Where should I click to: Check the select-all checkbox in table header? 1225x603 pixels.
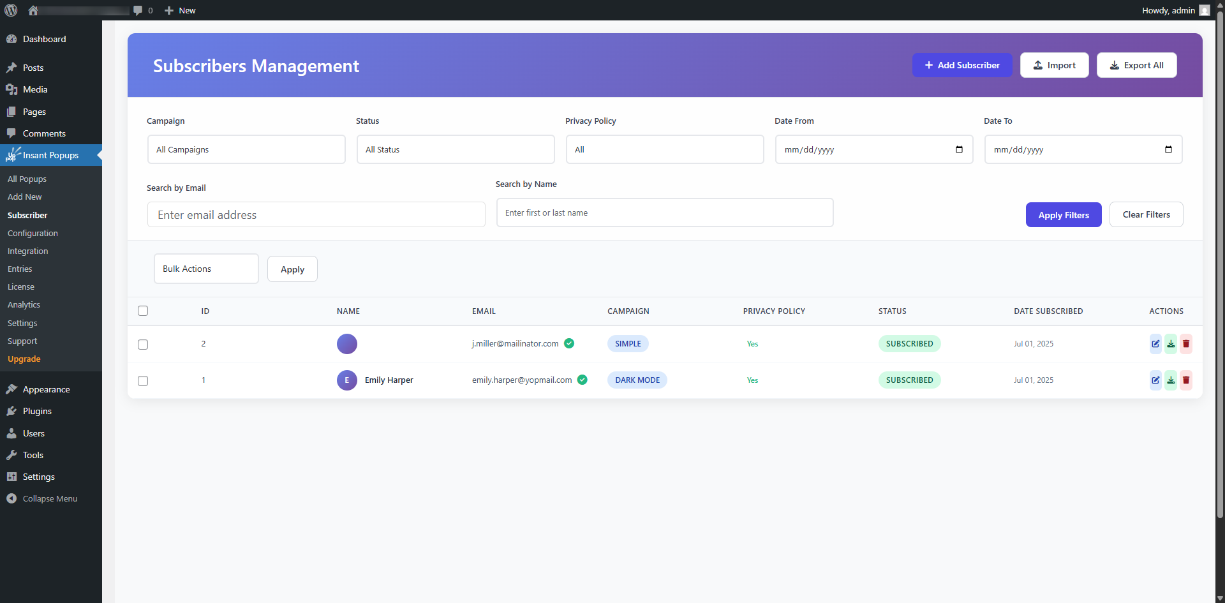click(x=143, y=311)
